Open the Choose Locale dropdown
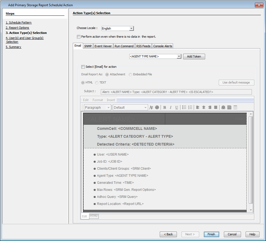The width and height of the screenshot is (266, 241). pos(132,28)
